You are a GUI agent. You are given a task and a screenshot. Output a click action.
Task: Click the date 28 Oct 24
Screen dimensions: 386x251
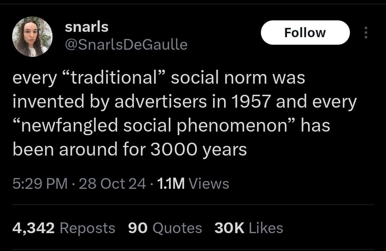(112, 184)
